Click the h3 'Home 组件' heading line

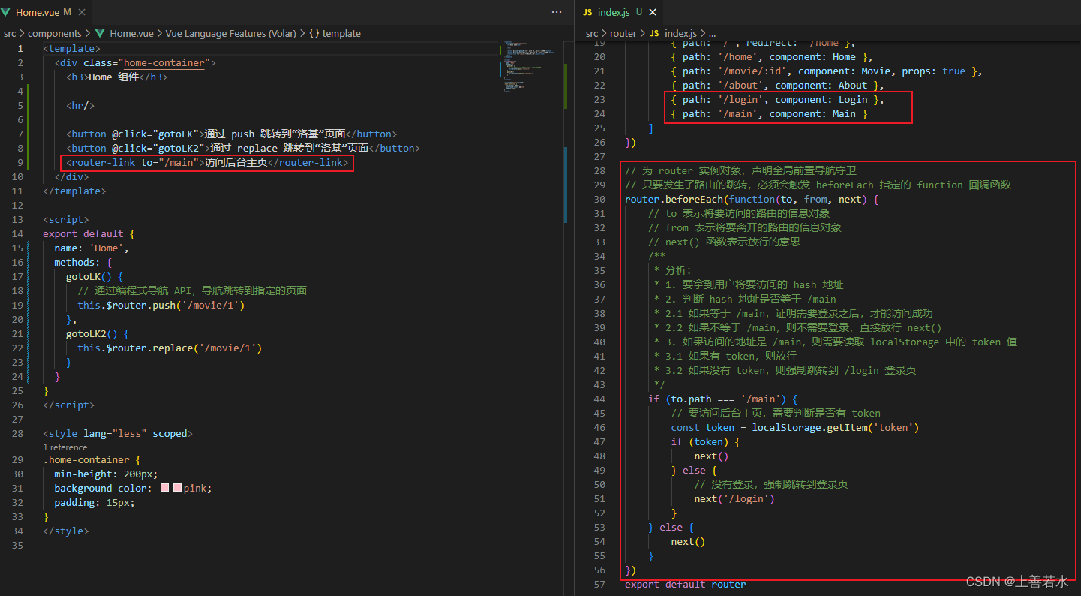117,77
